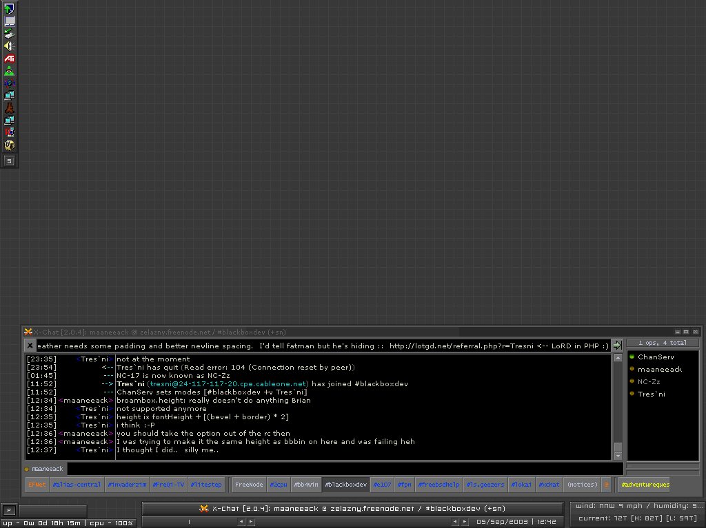Screen dimensions: 706x528
Task: Launch the UE UltraEdit icon
Action: (x=9, y=145)
